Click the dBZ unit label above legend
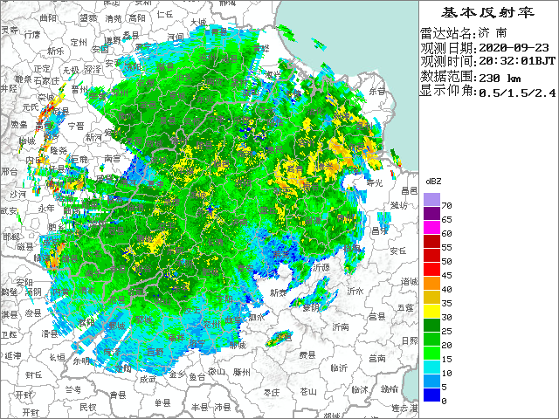Image resolution: width=559 pixels, height=419 pixels. (x=432, y=181)
